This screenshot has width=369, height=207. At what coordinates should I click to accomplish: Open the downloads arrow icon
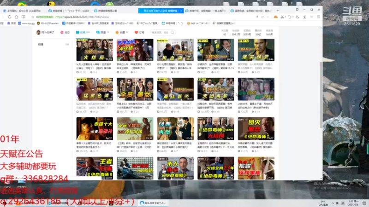point(304,17)
